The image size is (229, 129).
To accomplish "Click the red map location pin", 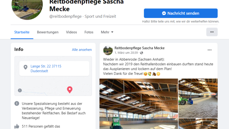I will click(70, 90).
